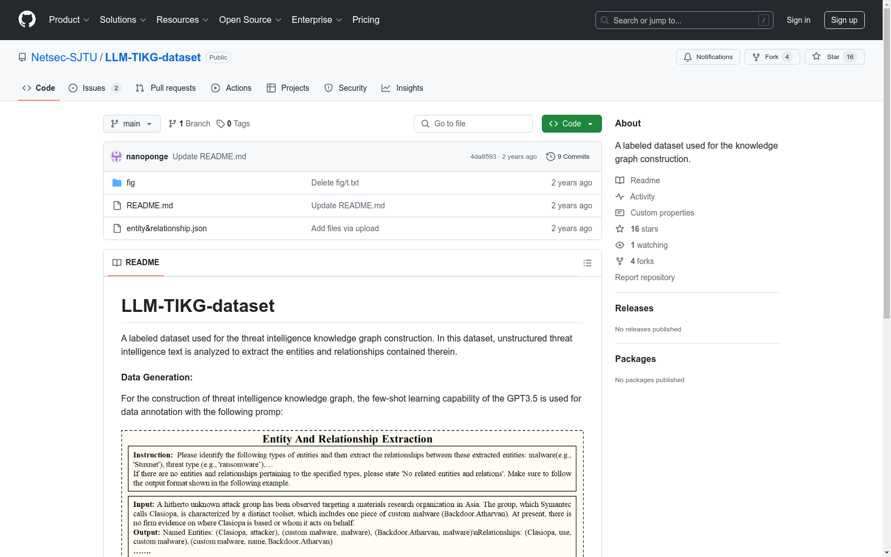This screenshot has width=891, height=557.
Task: Open the entity&relationship.json file
Action: click(167, 228)
